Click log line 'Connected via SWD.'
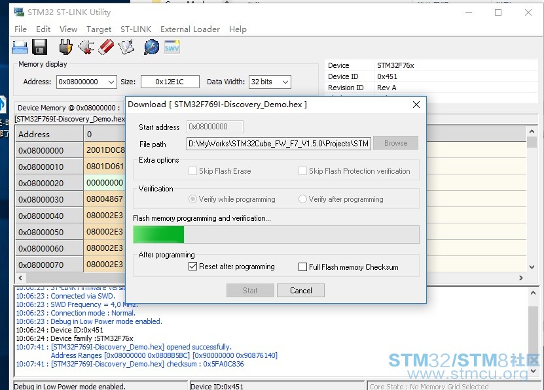Image resolution: width=544 pixels, height=390 pixels. (x=65, y=296)
